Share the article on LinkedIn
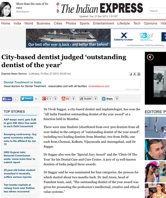The image size is (166, 198). (108, 99)
